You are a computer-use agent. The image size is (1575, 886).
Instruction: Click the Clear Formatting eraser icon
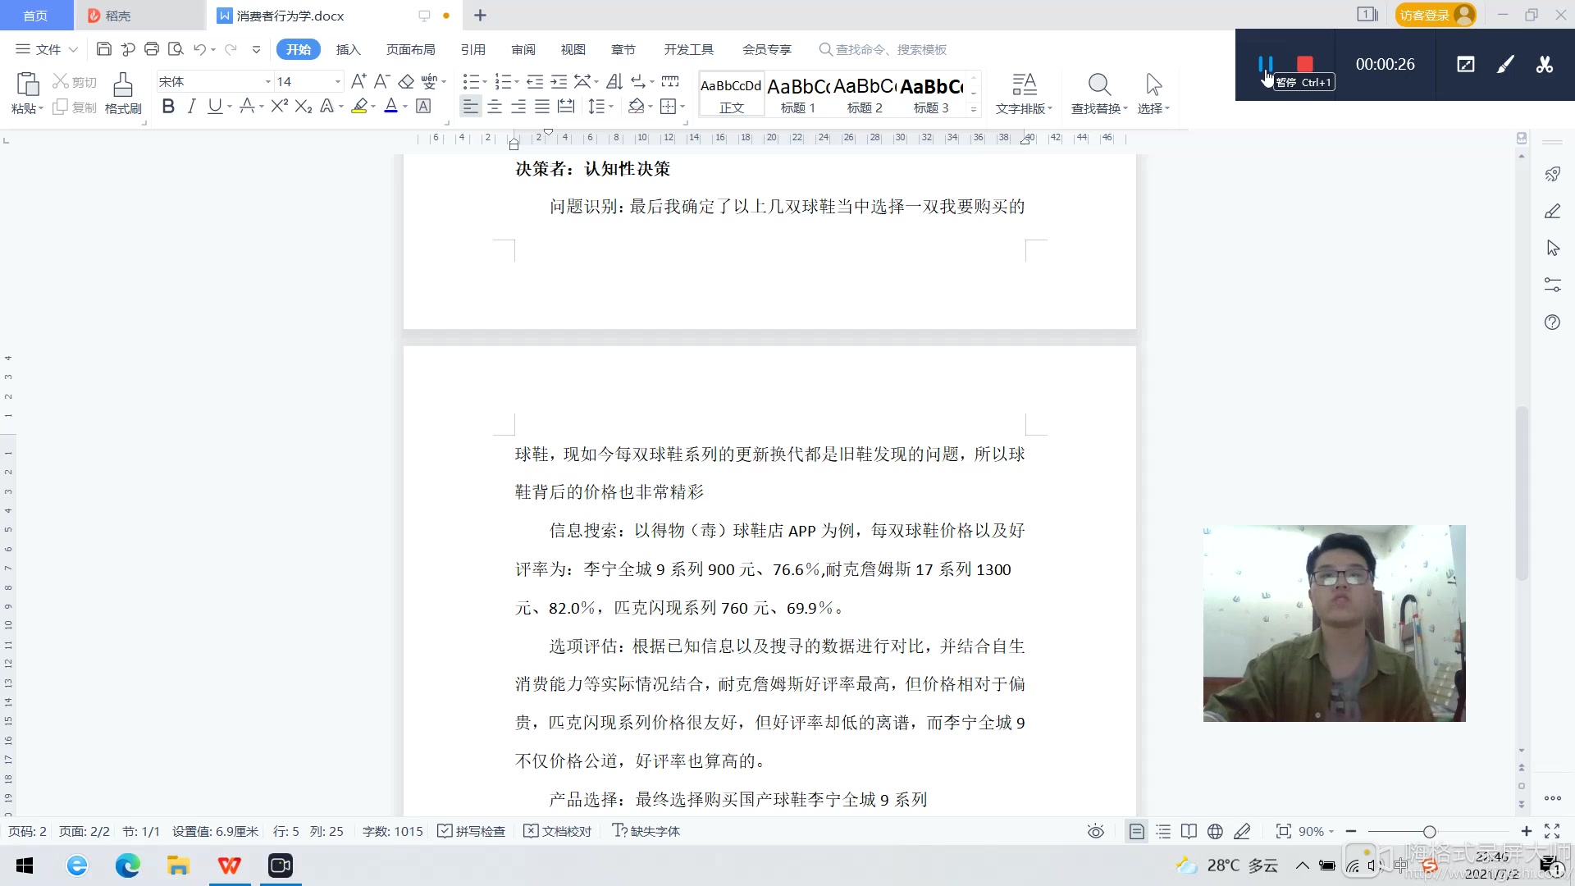(406, 81)
